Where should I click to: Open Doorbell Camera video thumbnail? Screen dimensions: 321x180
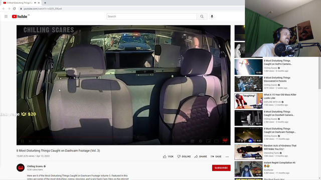point(249,118)
